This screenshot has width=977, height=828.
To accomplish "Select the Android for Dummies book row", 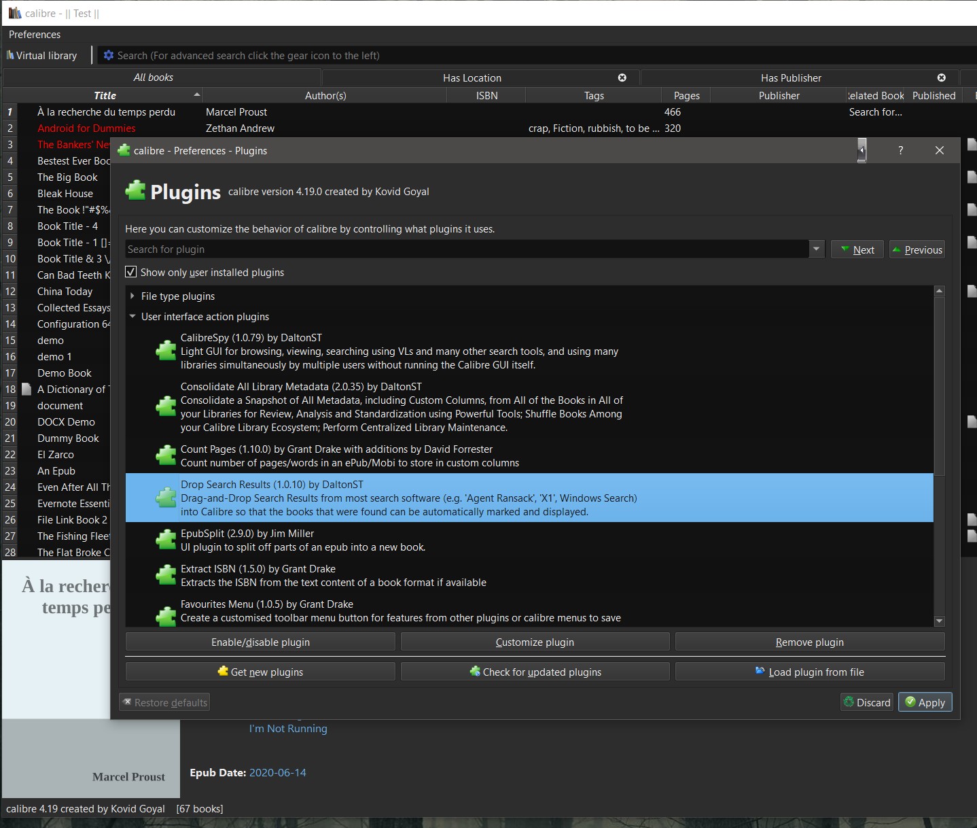I will tap(86, 128).
